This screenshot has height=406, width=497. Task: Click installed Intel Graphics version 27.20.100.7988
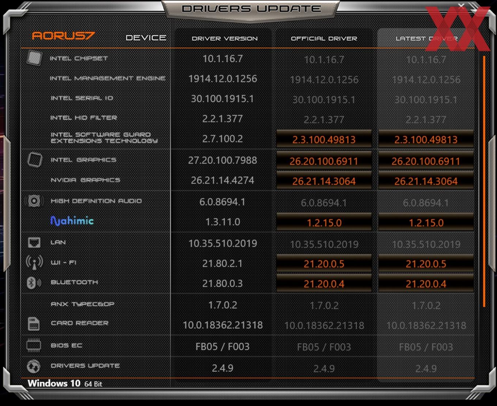tap(223, 160)
